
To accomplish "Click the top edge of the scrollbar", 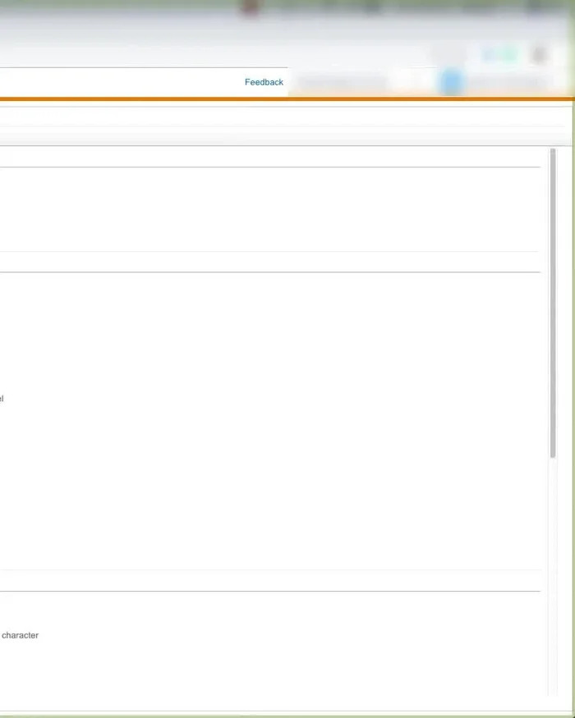I will 553,151.
